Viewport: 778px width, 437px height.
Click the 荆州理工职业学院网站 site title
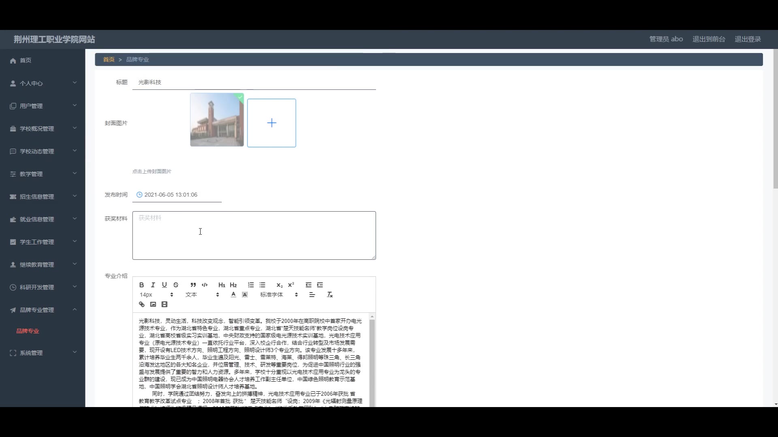[54, 39]
